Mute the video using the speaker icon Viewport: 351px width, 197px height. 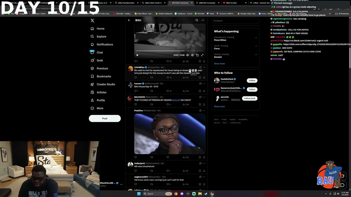[x=188, y=55]
